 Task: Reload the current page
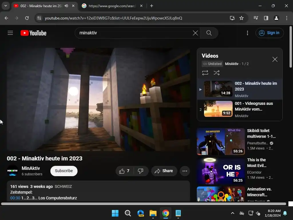tap(27, 18)
